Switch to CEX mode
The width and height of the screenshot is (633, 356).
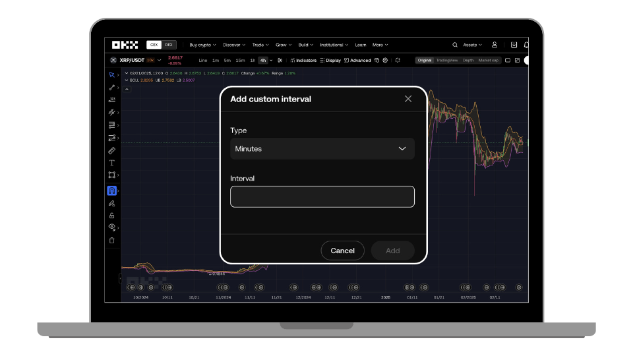154,45
